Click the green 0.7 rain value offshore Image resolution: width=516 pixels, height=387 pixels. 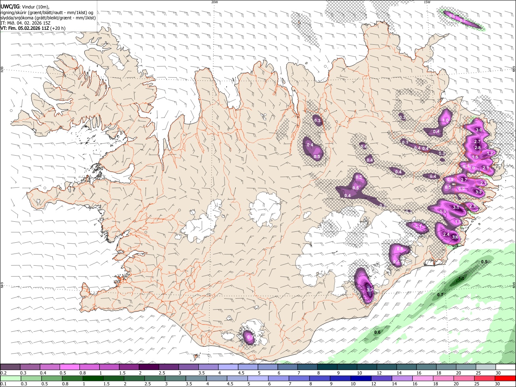click(x=440, y=295)
